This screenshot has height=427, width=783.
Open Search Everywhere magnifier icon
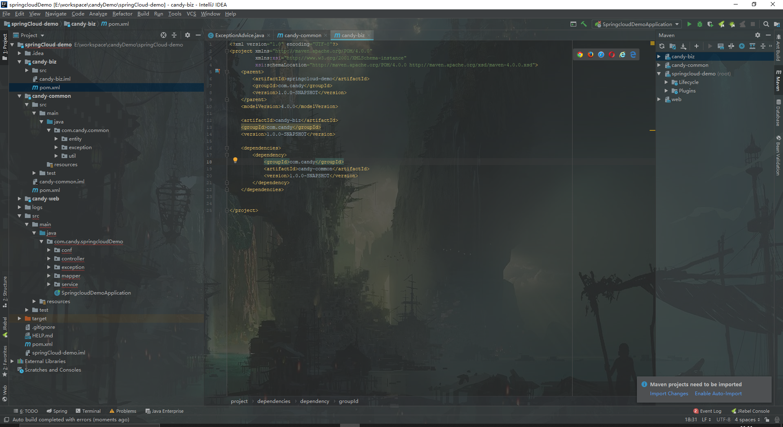click(x=766, y=24)
